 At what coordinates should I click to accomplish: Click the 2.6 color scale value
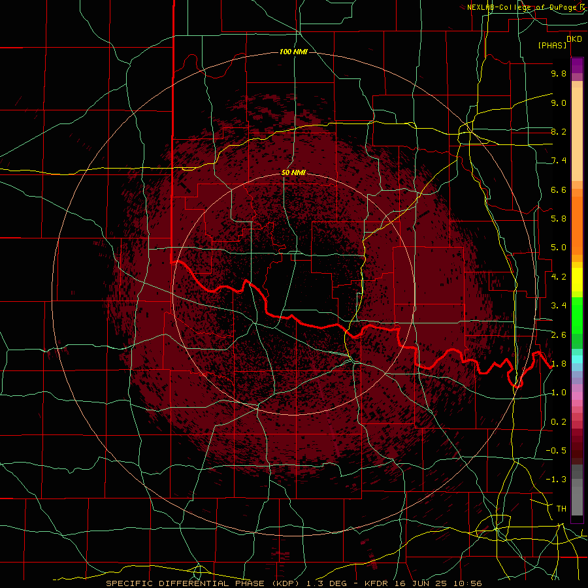[559, 335]
